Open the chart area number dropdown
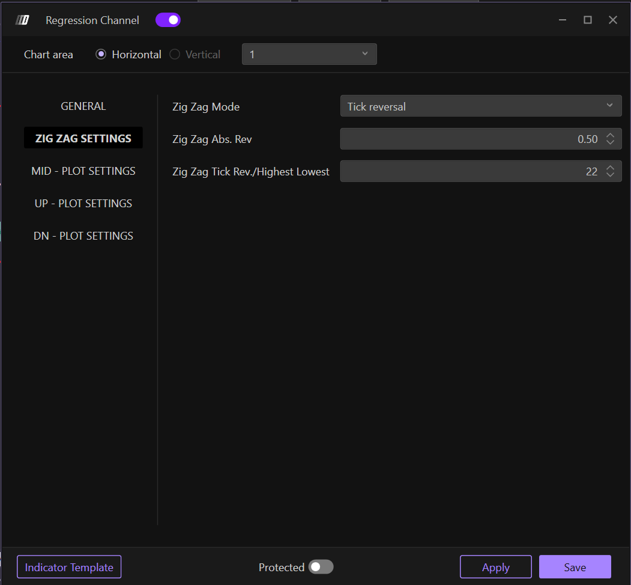 pyautogui.click(x=309, y=55)
